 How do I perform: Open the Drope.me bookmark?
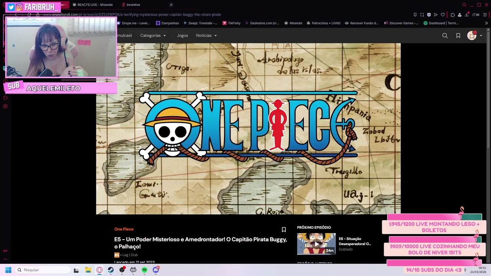pos(133,23)
